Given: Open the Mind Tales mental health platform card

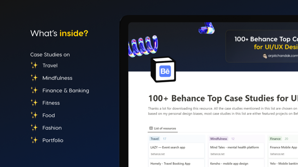Looking at the screenshot, I should 236,150.
